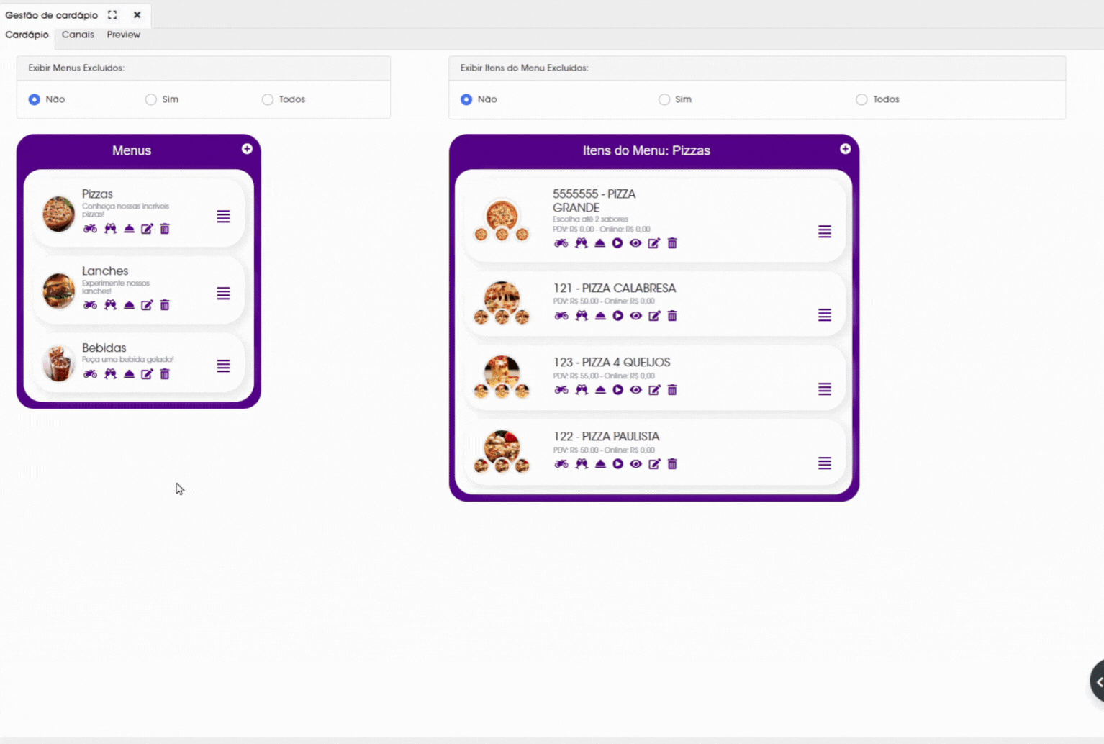
Task: Edit the PIZZA 4 QUEIJOS item
Action: click(x=654, y=390)
